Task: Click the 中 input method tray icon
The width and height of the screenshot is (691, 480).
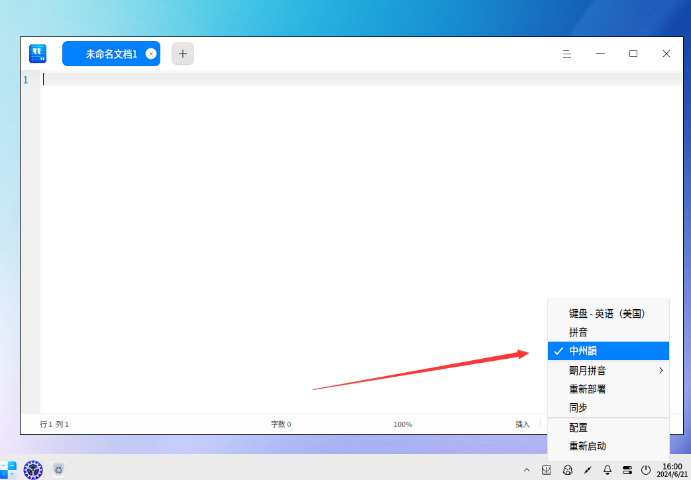Action: 547,470
